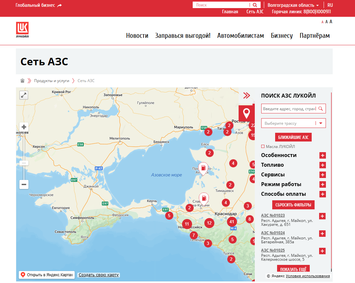Image resolution: width=355 pixels, height=283 pixels.
Task: Open the Бизнесу menu
Action: [282, 36]
